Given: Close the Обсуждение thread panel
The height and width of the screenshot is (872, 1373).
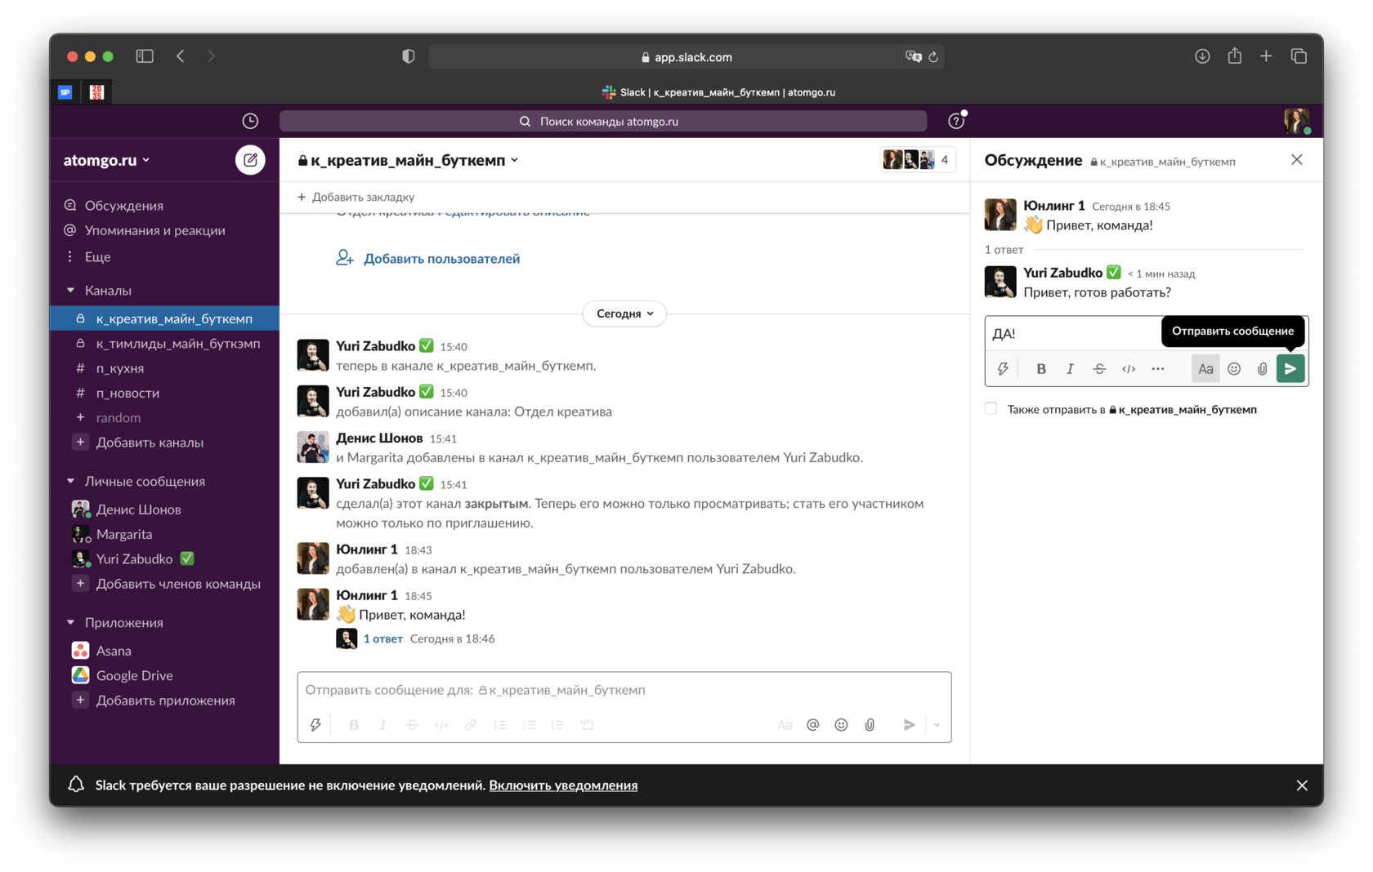Looking at the screenshot, I should [x=1296, y=160].
